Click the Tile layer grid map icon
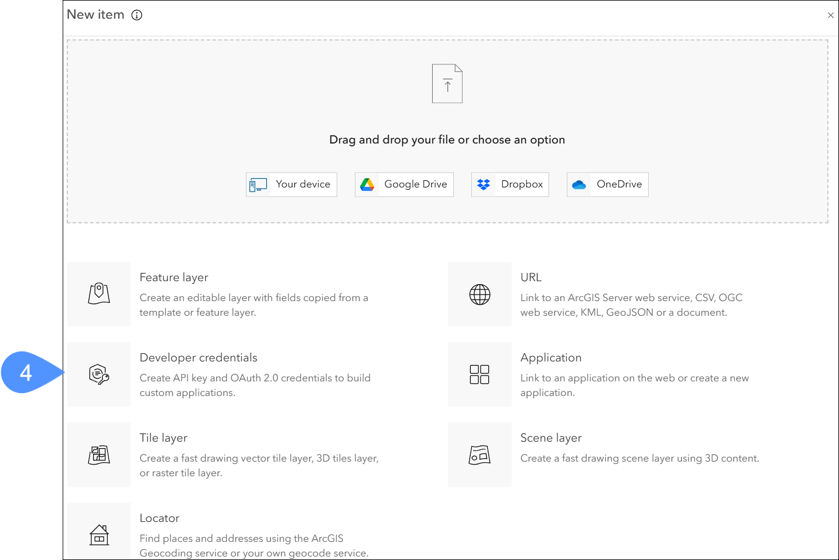 (x=99, y=455)
